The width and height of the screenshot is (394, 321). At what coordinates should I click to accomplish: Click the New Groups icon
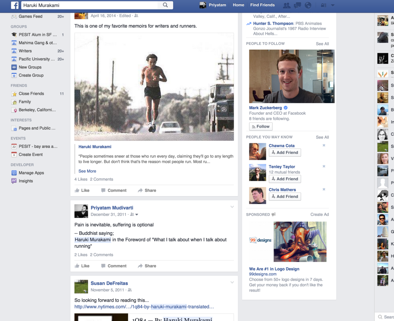click(14, 67)
